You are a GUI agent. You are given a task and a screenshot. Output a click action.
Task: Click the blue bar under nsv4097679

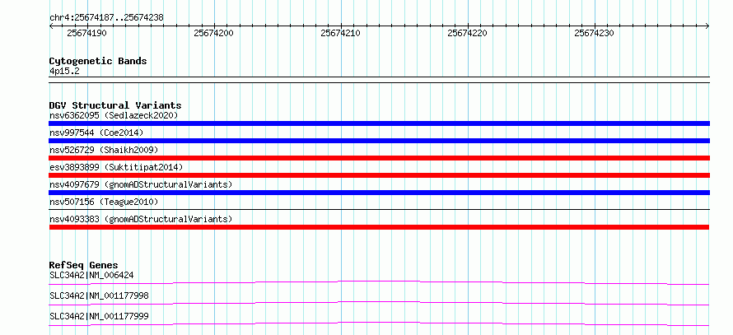pyautogui.click(x=379, y=193)
